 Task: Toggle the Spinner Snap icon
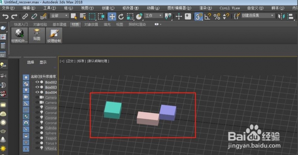click(x=226, y=17)
